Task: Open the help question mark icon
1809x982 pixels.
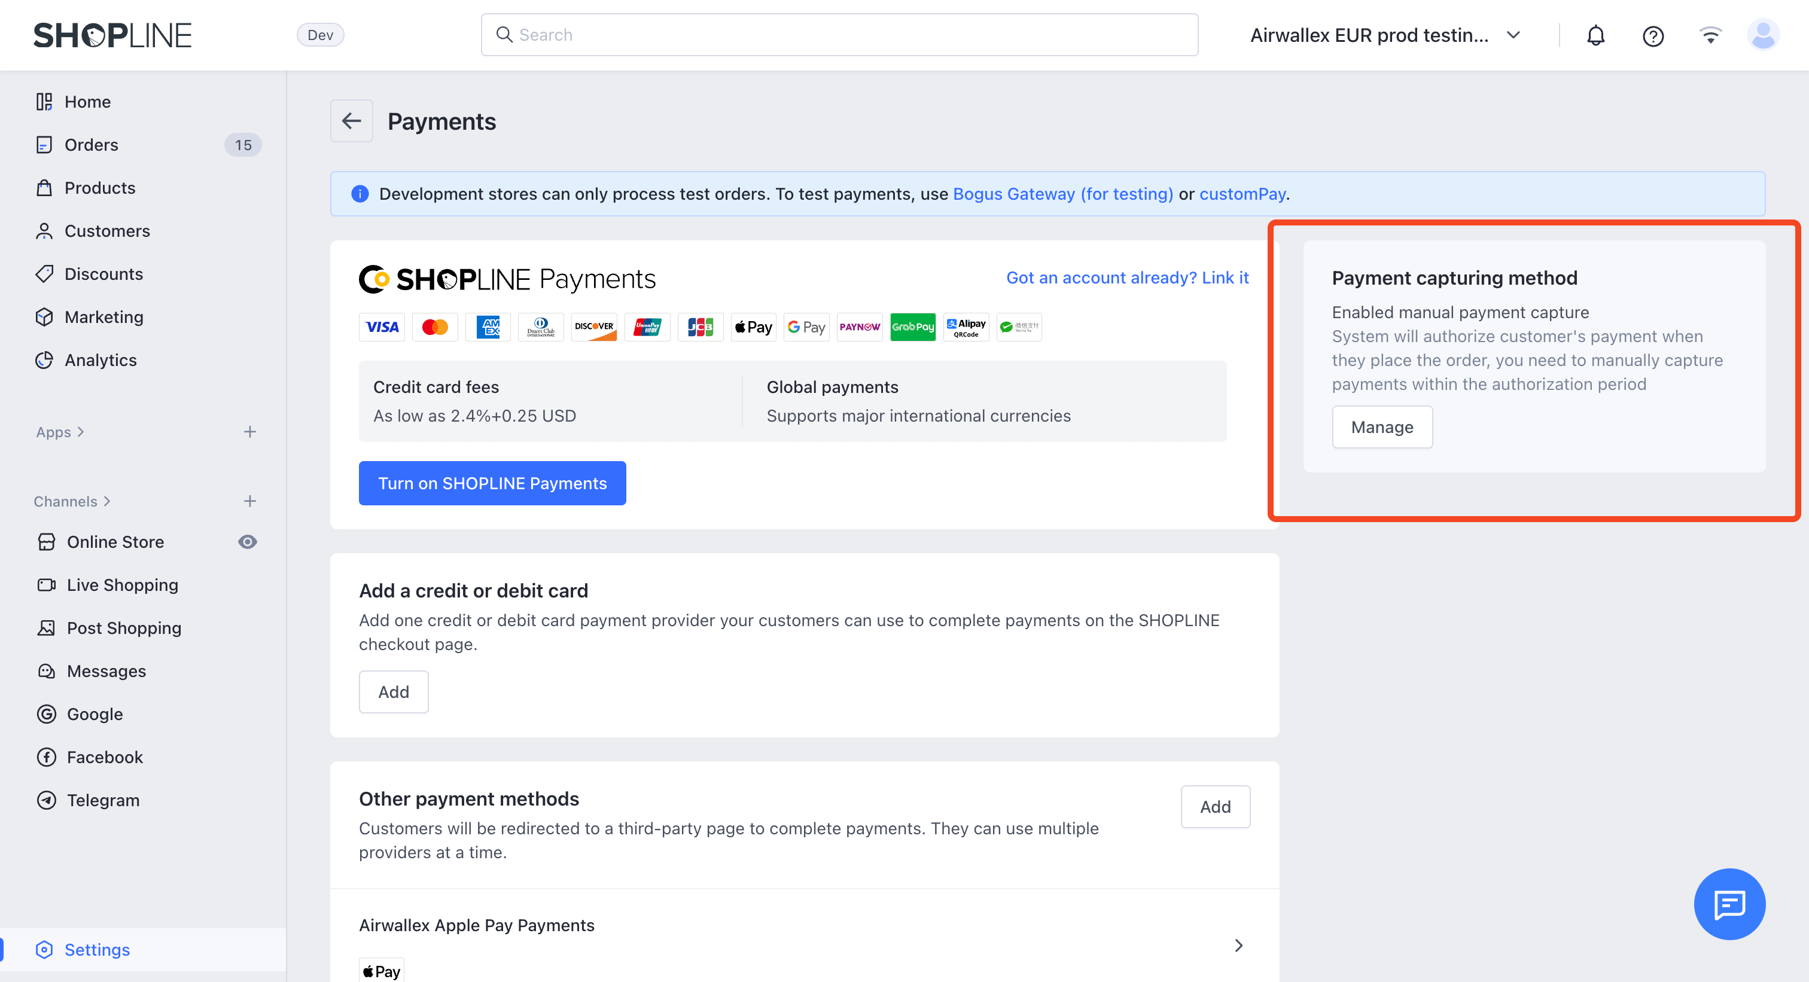Action: pyautogui.click(x=1652, y=35)
